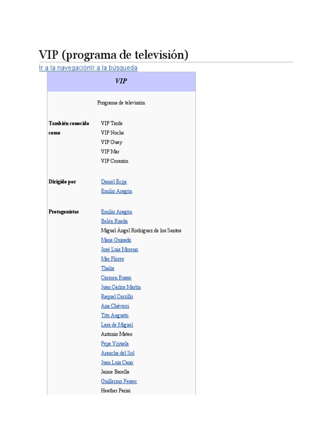Follow the Guillermo Fesser link

coord(119,381)
